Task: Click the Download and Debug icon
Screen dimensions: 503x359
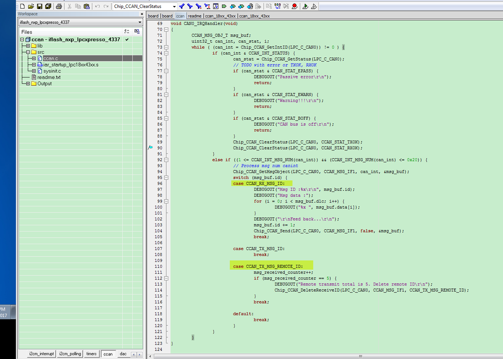Action: click(304, 6)
